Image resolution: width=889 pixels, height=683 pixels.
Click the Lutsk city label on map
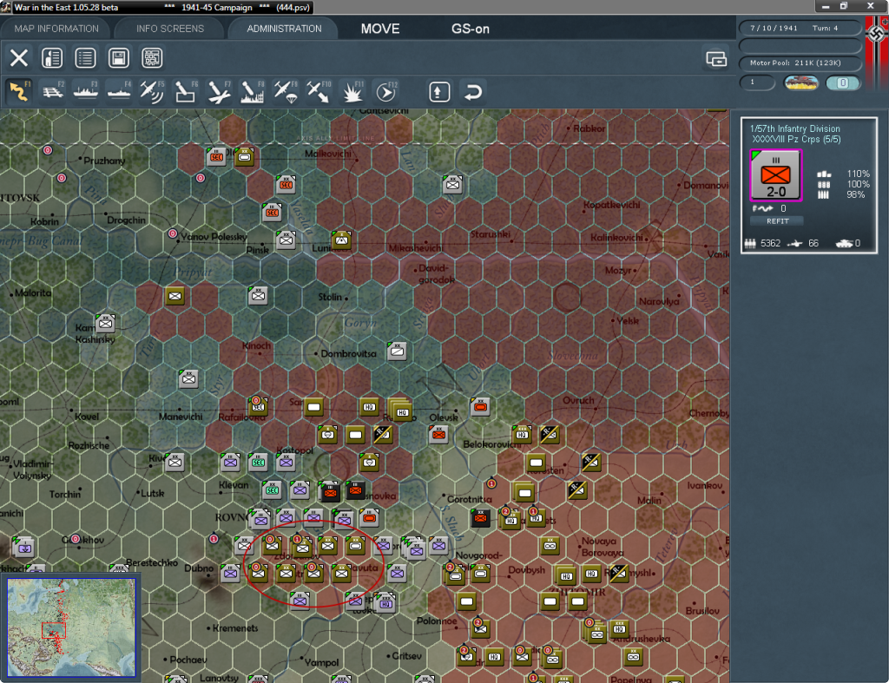pyautogui.click(x=152, y=493)
